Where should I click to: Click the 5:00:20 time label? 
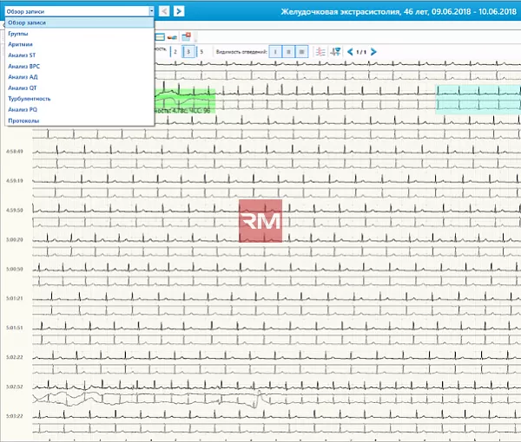tap(14, 239)
